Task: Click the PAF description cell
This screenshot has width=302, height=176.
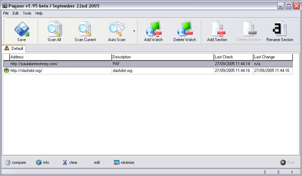Action: tap(163, 64)
